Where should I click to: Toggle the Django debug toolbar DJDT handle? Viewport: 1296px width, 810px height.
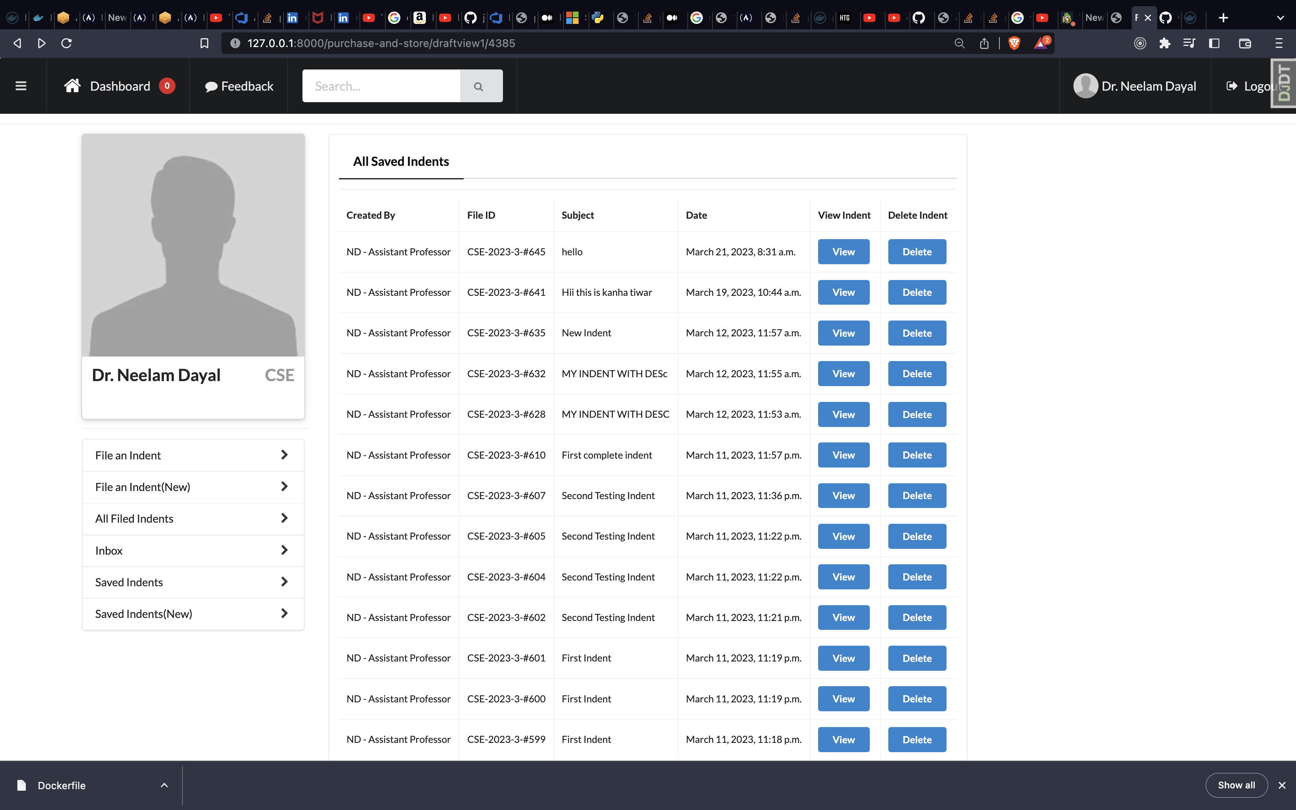pyautogui.click(x=1284, y=83)
